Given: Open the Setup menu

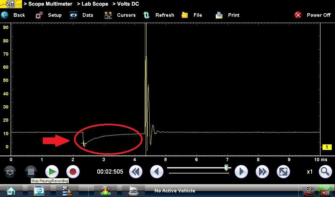Looking at the screenshot, I should coord(49,15).
